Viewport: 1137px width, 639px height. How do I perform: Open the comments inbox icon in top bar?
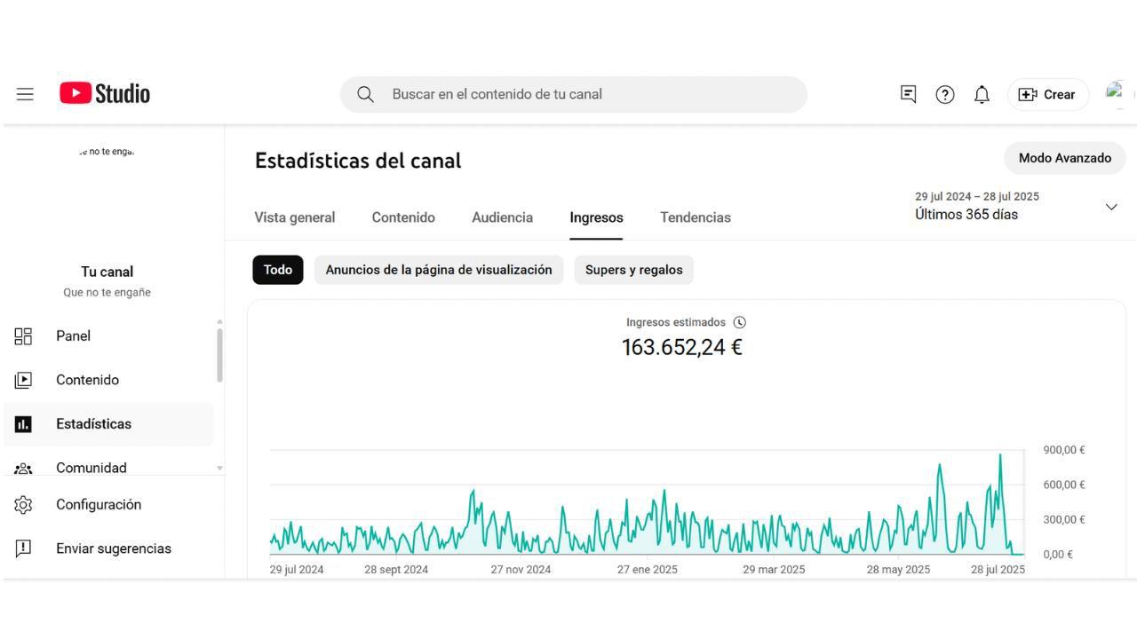click(x=908, y=94)
